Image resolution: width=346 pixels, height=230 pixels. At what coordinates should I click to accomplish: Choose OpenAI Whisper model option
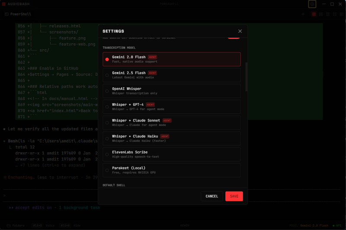171,91
